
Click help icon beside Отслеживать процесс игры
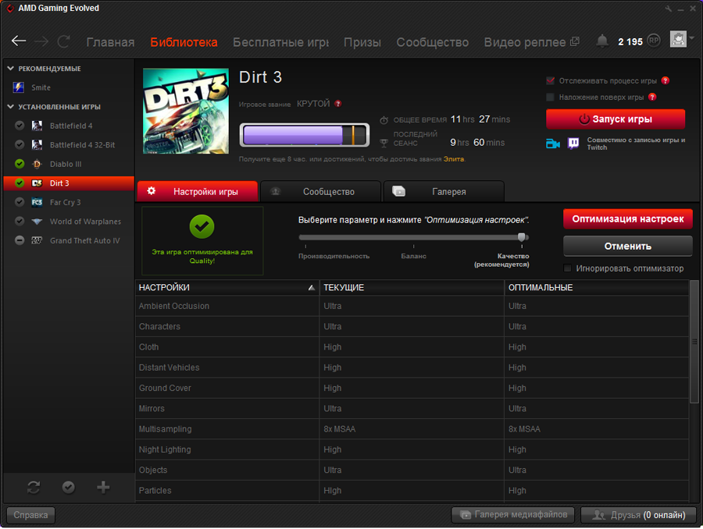[x=666, y=80]
